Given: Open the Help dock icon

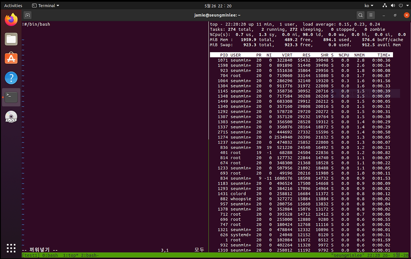Looking at the screenshot, I should [11, 78].
